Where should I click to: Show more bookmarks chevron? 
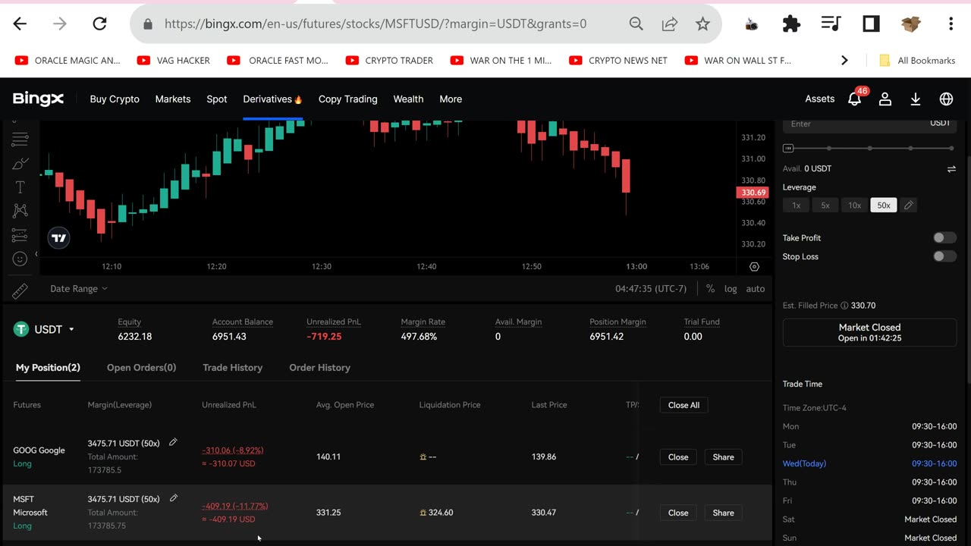(x=844, y=61)
